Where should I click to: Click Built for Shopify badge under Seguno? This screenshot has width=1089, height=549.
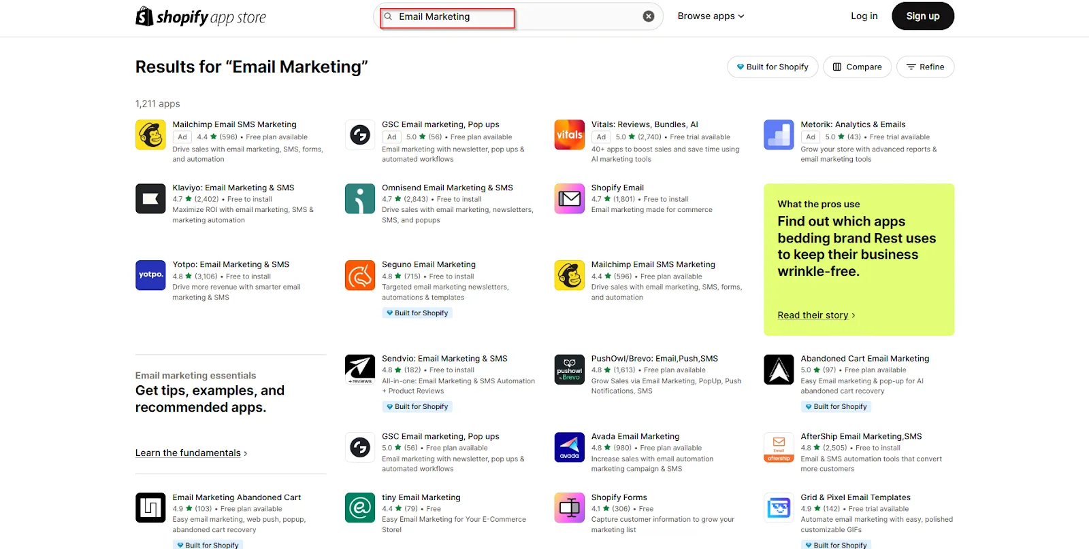click(x=417, y=313)
